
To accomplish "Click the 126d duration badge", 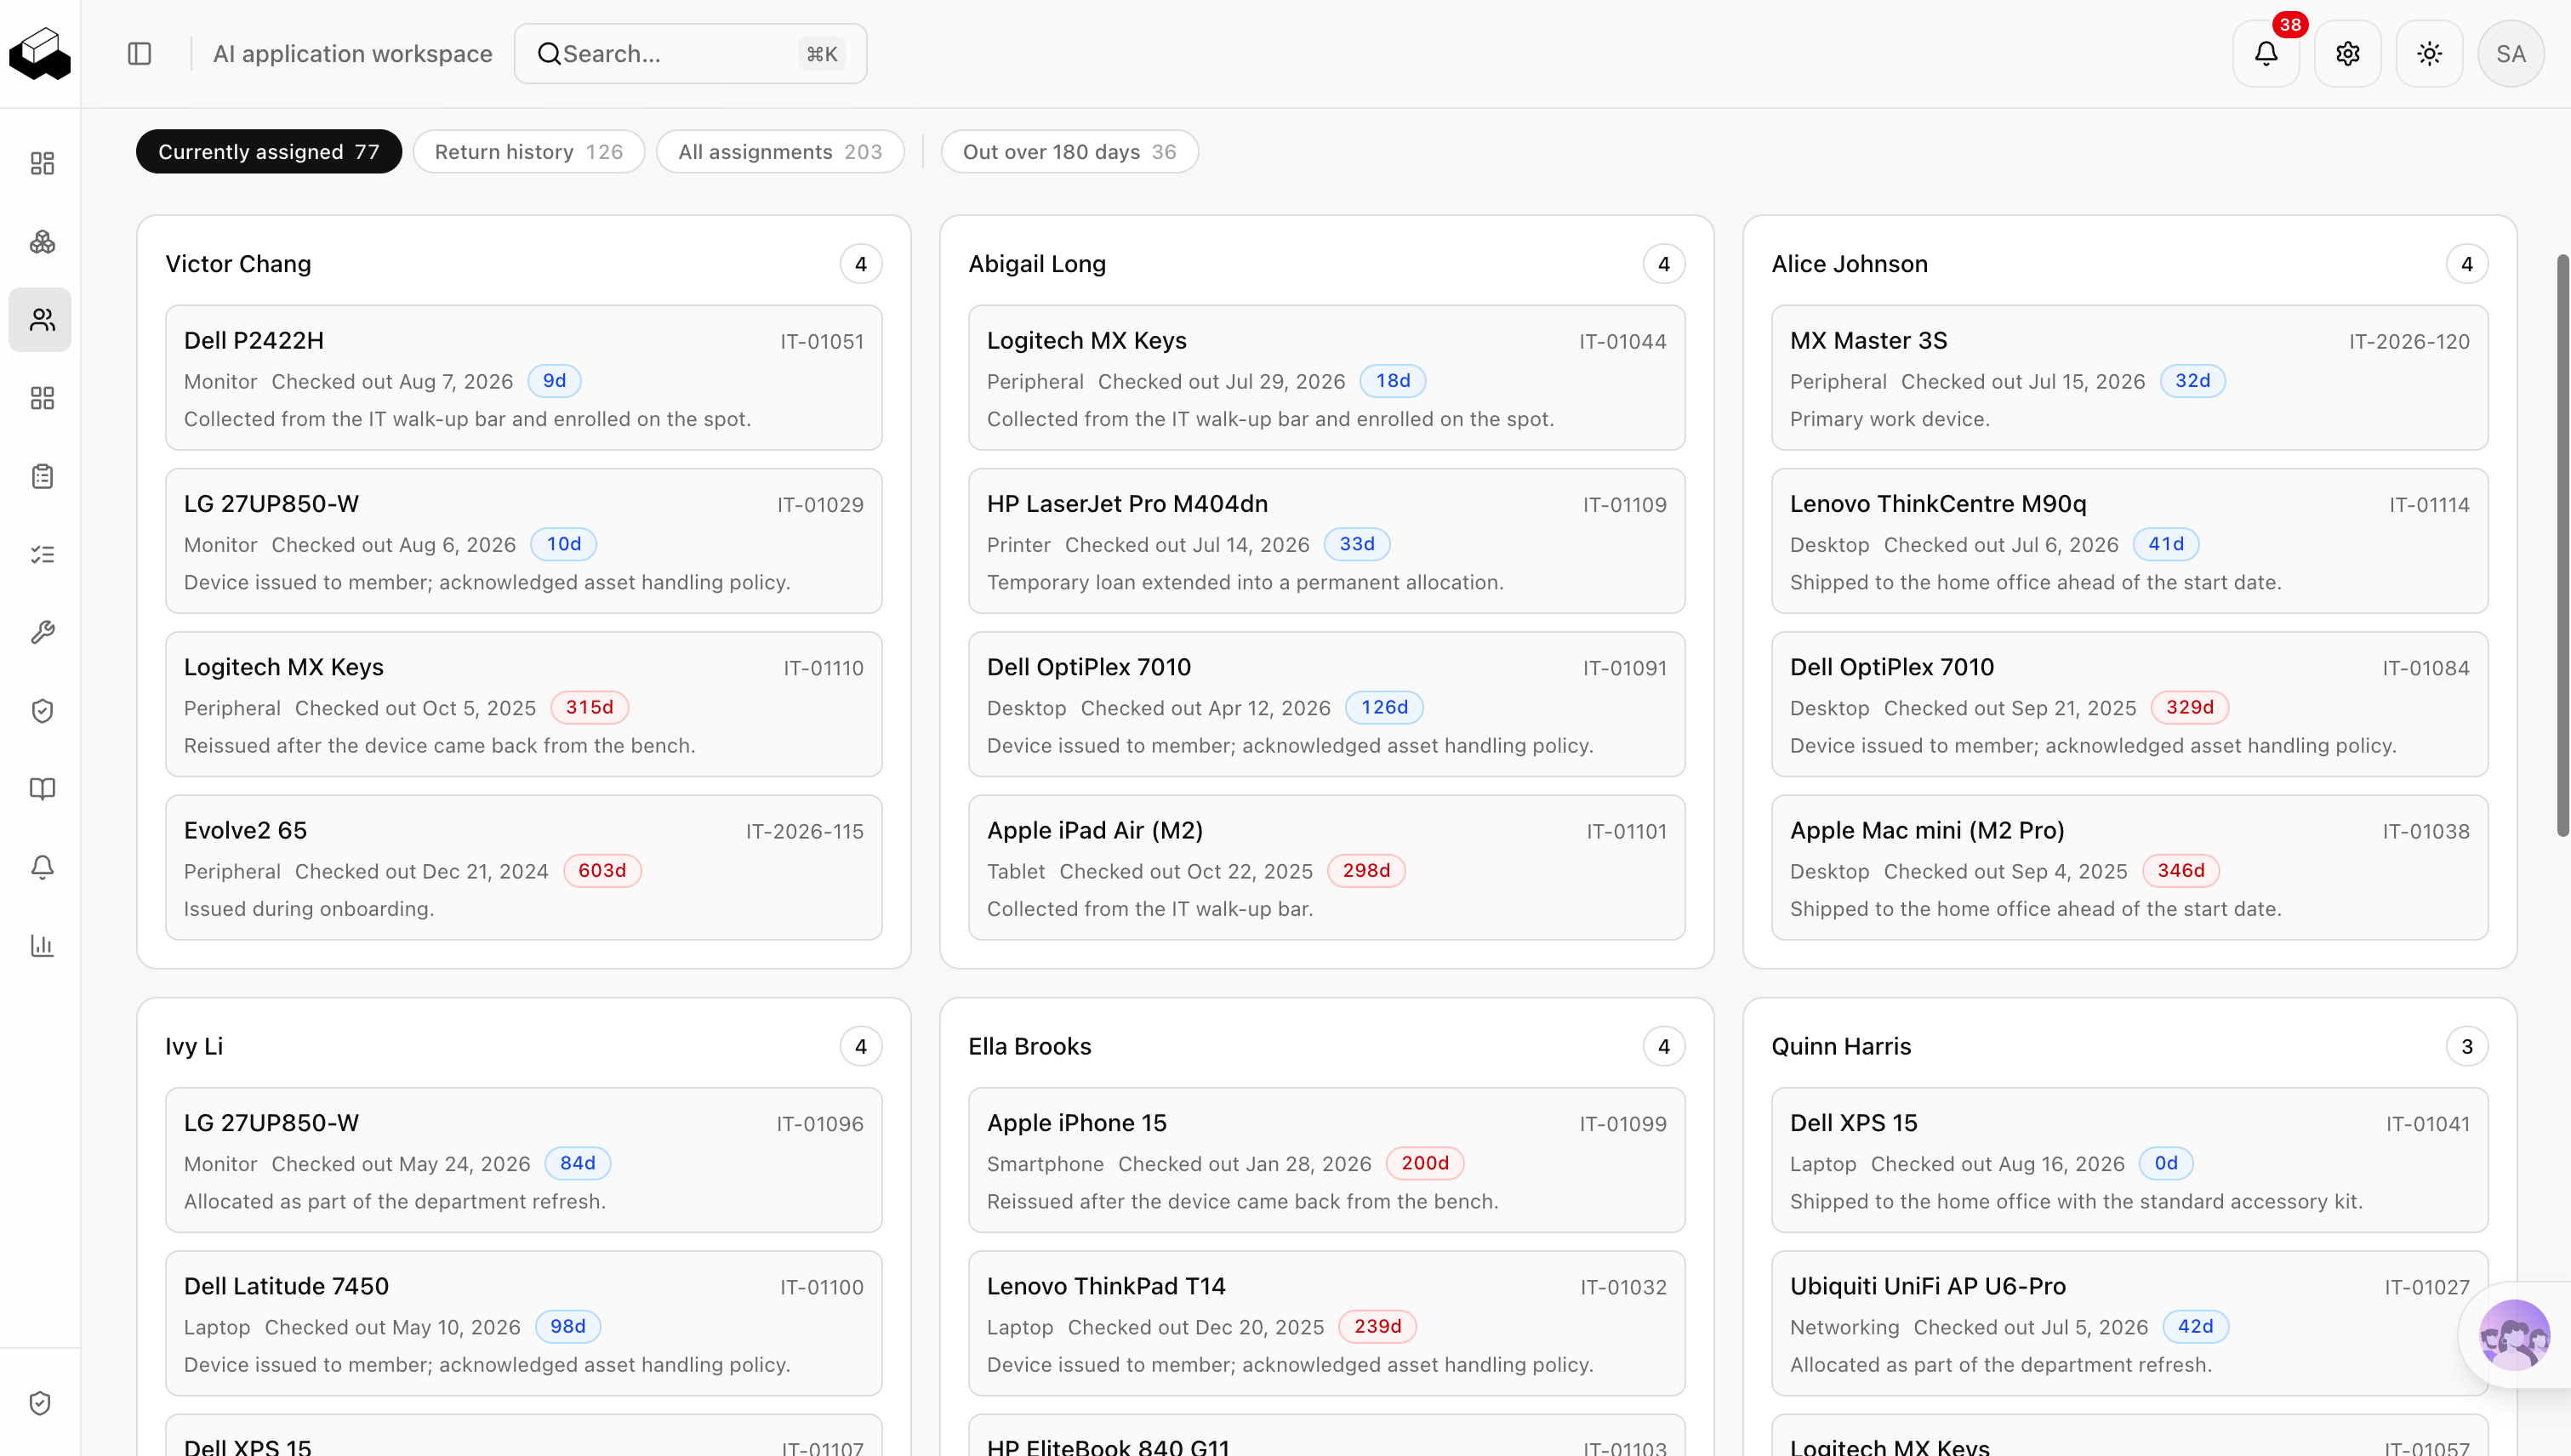I will [1384, 708].
